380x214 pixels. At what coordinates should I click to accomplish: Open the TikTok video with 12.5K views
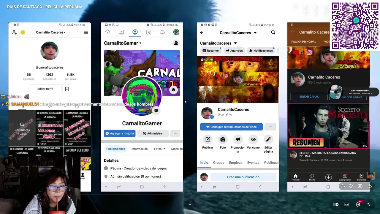pos(50,128)
